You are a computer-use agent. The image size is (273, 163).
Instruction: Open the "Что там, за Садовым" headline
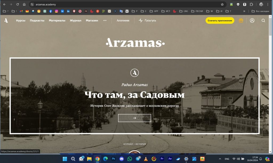(134, 95)
